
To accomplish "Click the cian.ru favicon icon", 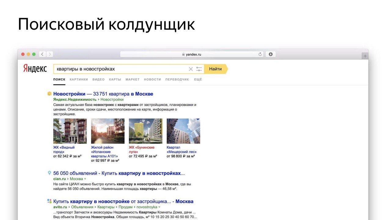I will (49, 173).
